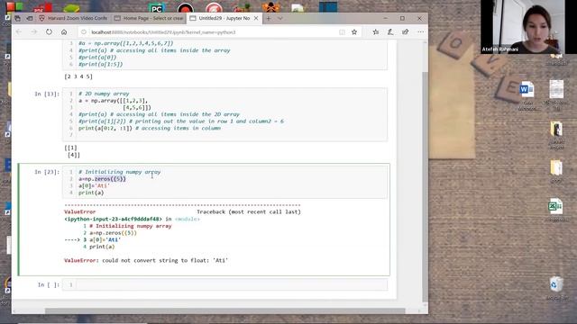The height and width of the screenshot is (324, 577).
Task: Click the browser horizontal scrollbar
Action: point(224,310)
